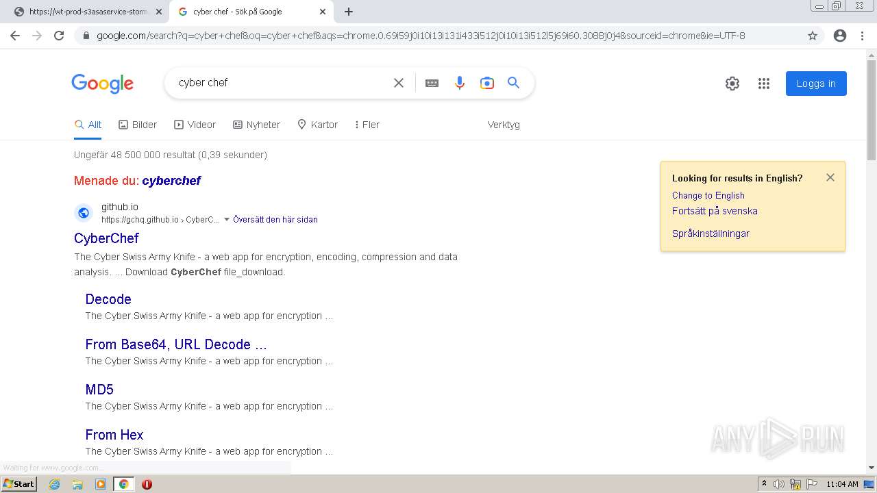Viewport: 877px width, 493px height.
Task: Click the address bar URL
Action: 421,36
